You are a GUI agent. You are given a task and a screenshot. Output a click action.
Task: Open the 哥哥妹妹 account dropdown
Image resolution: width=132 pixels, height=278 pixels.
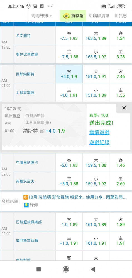click(42, 16)
